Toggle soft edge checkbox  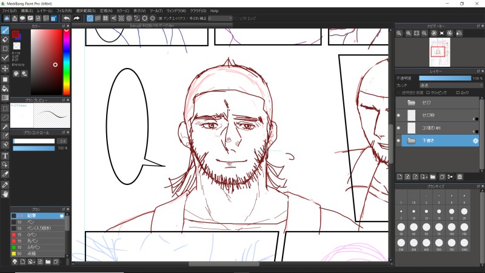coord(236,19)
